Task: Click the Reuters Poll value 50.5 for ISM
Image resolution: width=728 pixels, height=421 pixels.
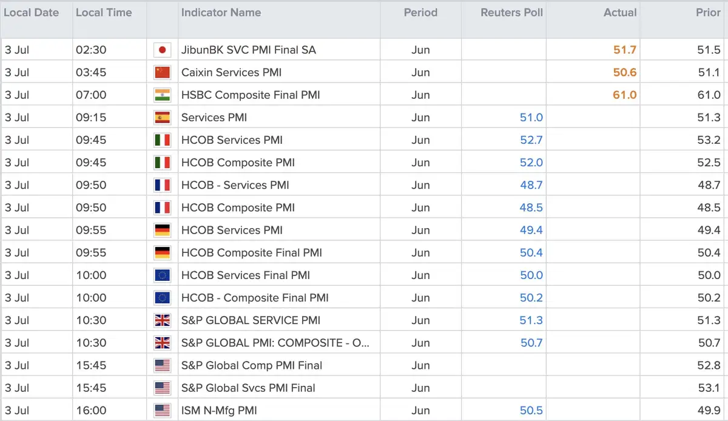Action: pyautogui.click(x=531, y=410)
